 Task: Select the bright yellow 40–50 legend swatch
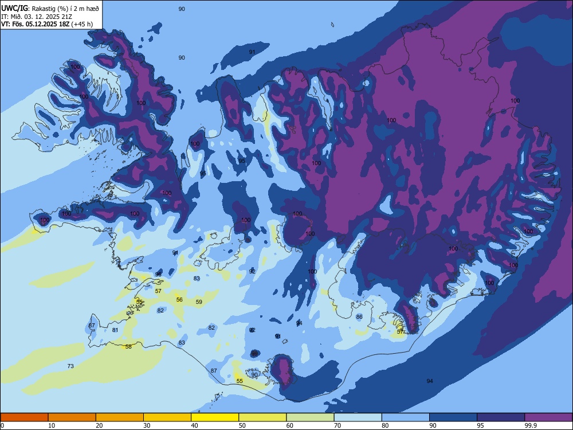[x=215, y=417]
